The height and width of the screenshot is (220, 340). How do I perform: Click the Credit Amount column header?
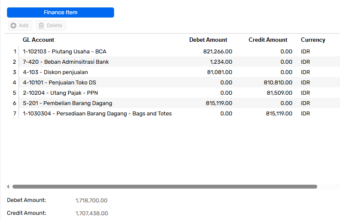[268, 40]
